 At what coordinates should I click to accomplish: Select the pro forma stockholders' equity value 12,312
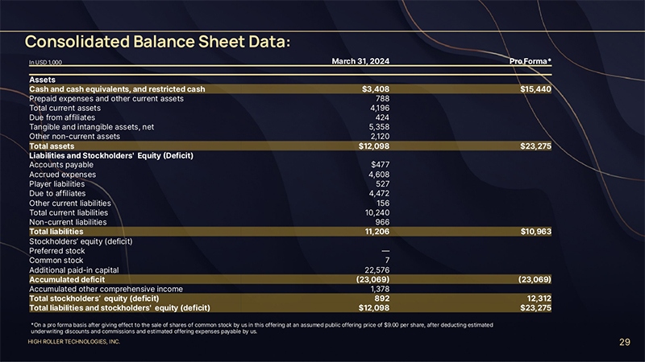pos(538,298)
